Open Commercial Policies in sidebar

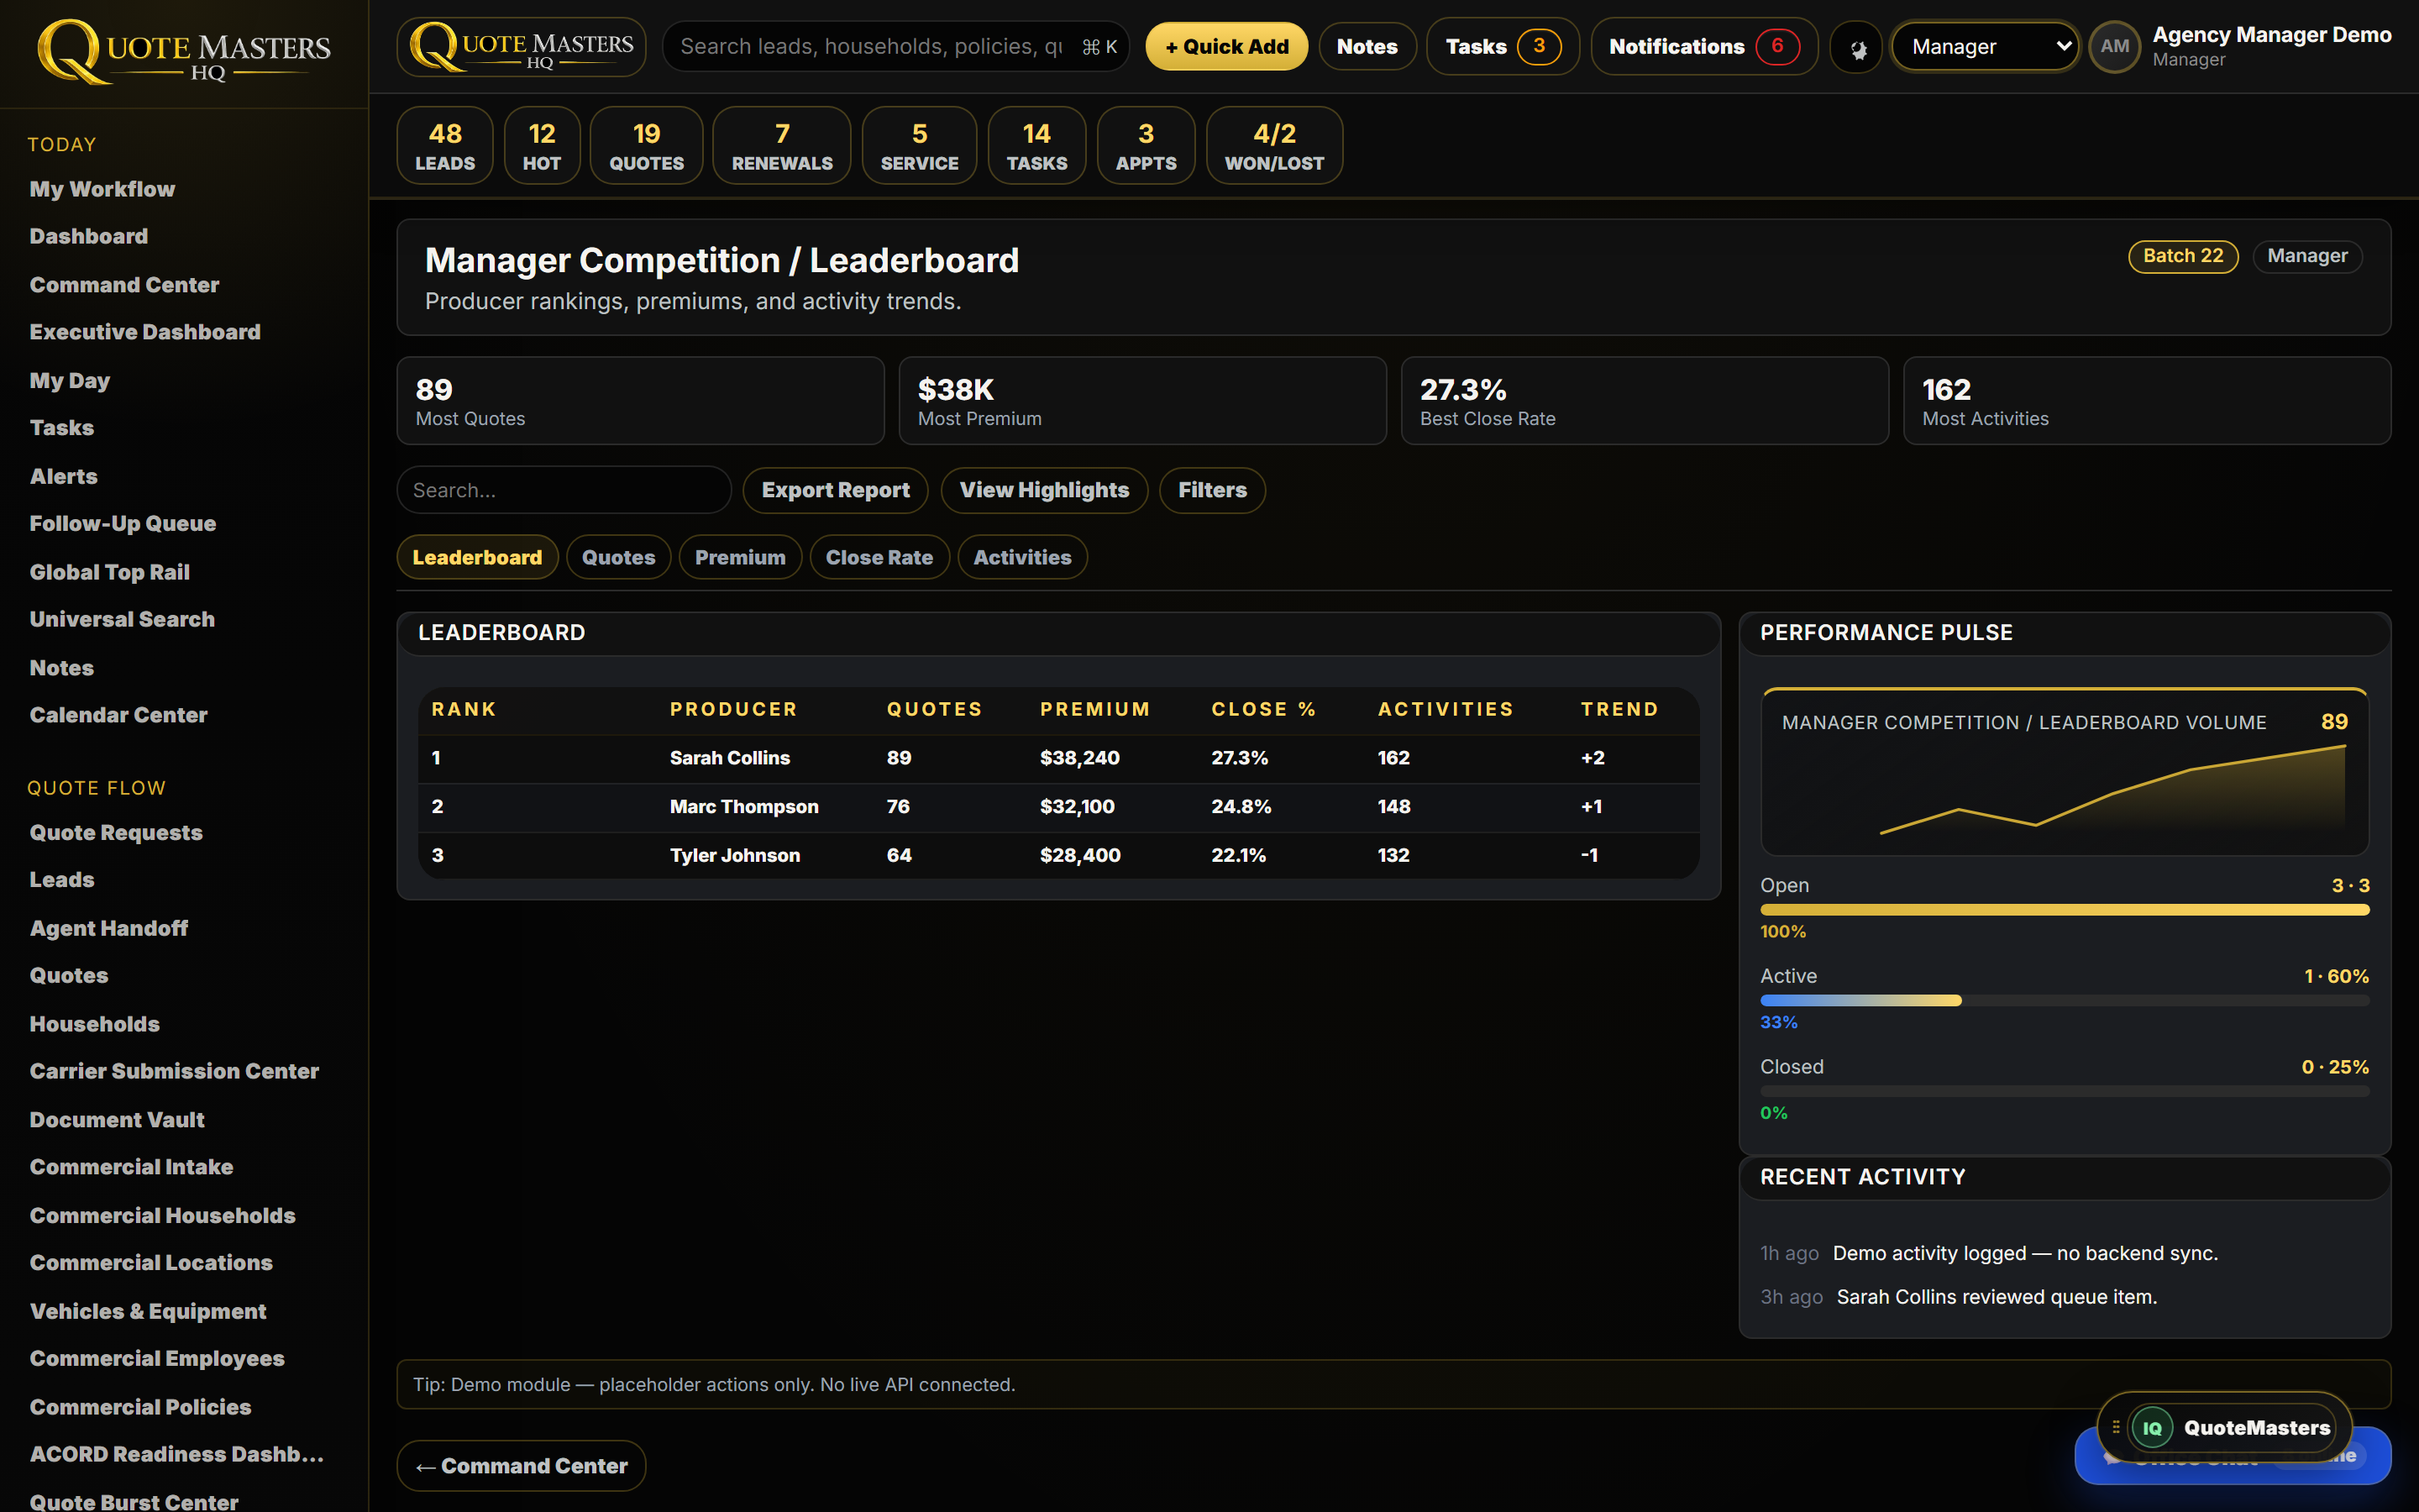tap(140, 1407)
